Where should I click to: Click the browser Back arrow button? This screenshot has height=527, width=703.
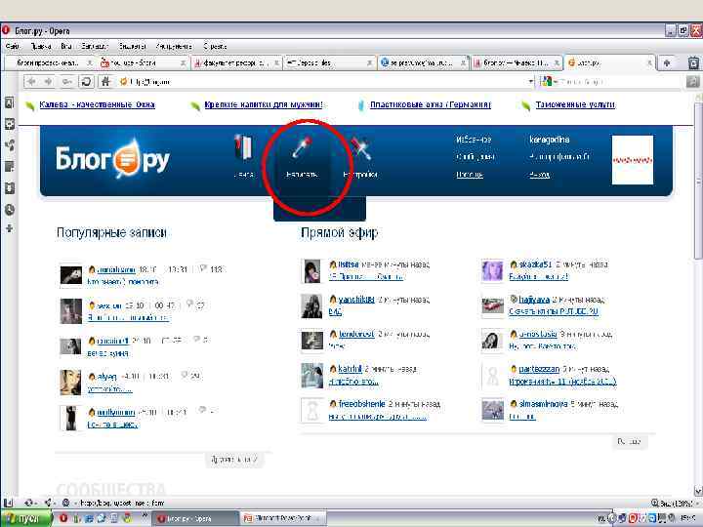point(32,82)
